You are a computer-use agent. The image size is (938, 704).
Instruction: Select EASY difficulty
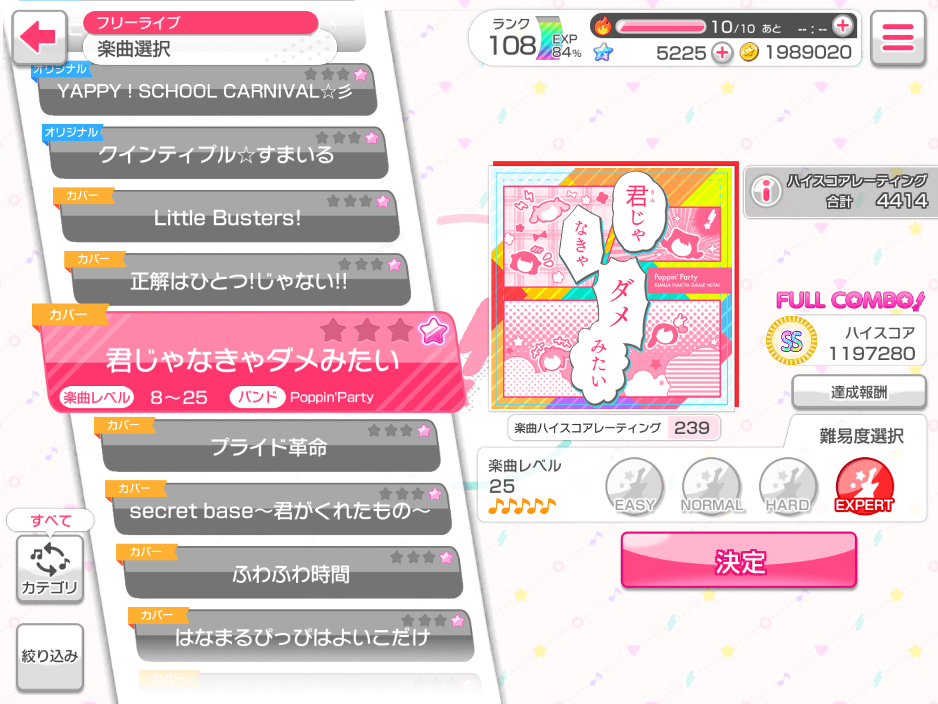coord(634,487)
